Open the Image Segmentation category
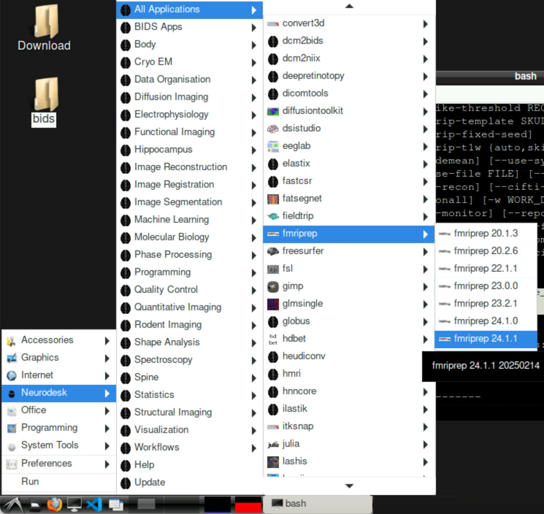This screenshot has width=544, height=514. click(x=189, y=202)
